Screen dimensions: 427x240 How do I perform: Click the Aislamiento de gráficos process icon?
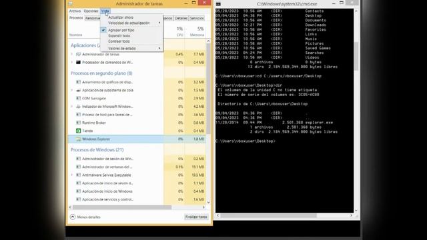[x=79, y=82]
